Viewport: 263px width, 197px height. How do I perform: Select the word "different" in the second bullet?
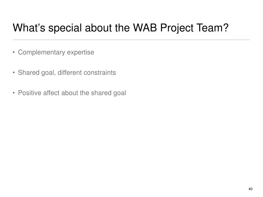pos(70,73)
